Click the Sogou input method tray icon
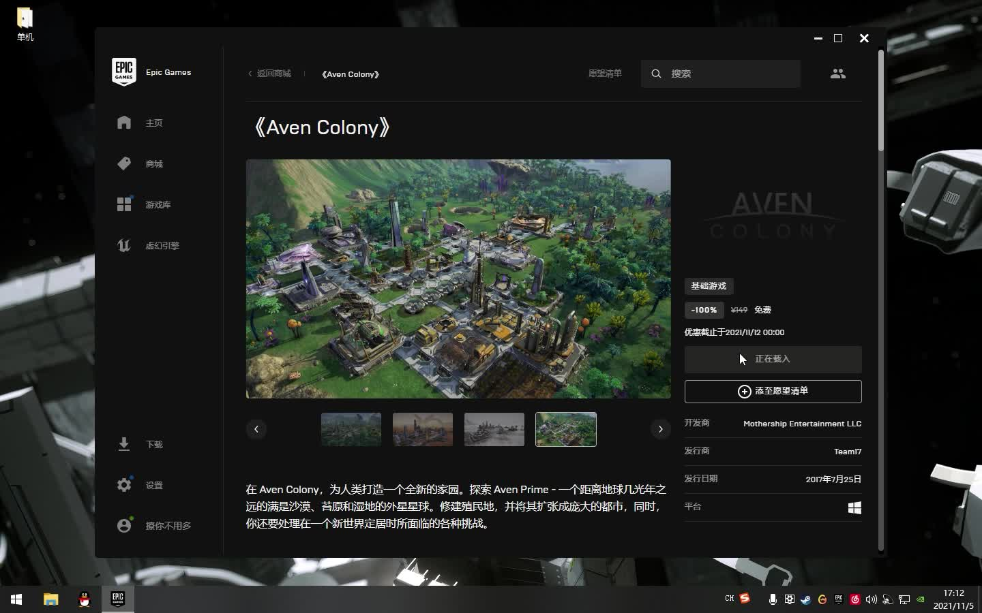The width and height of the screenshot is (982, 613). [x=745, y=599]
